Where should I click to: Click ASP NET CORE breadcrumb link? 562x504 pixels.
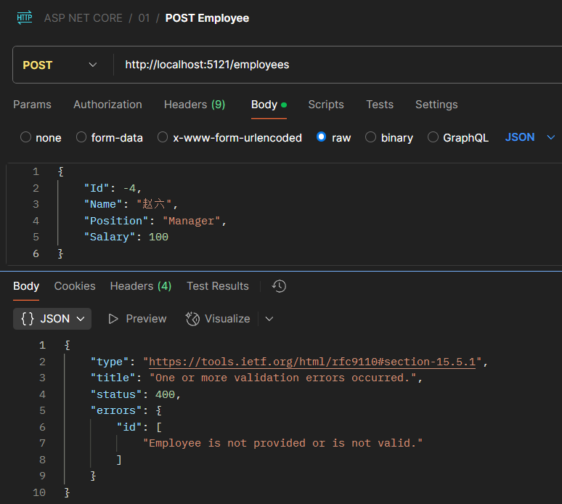(83, 18)
